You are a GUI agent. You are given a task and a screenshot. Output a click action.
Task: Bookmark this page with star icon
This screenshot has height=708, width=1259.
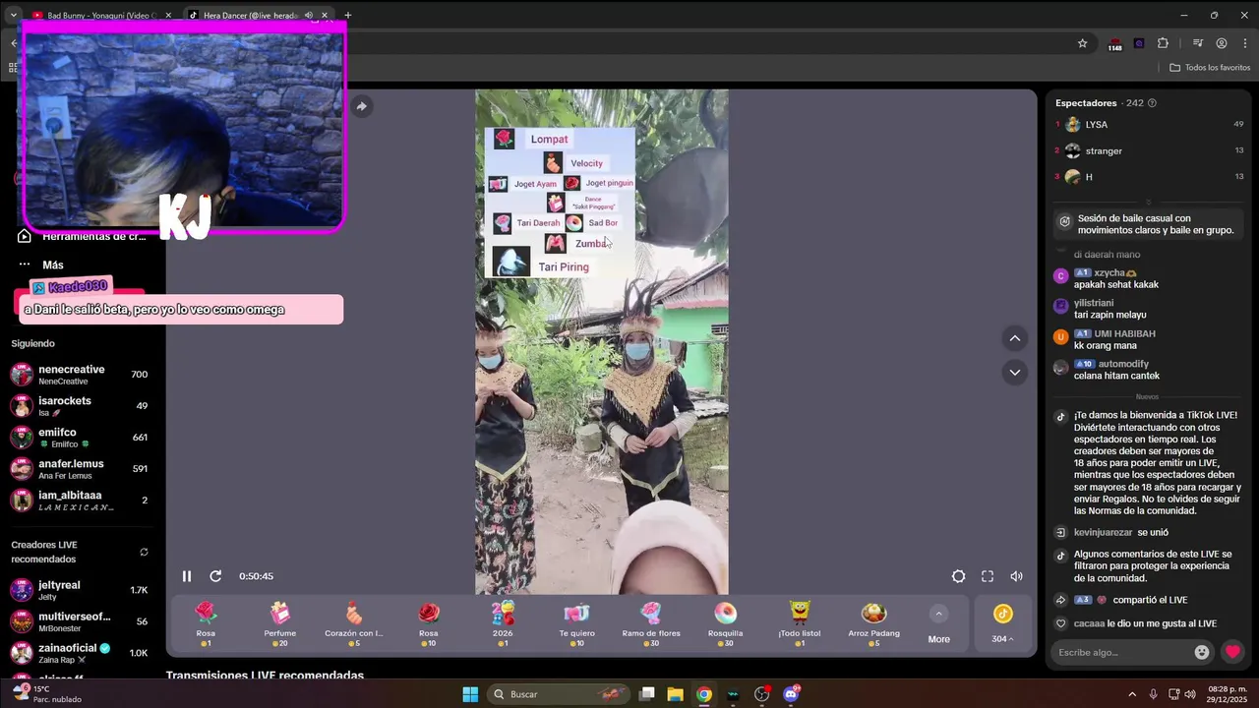click(1082, 43)
